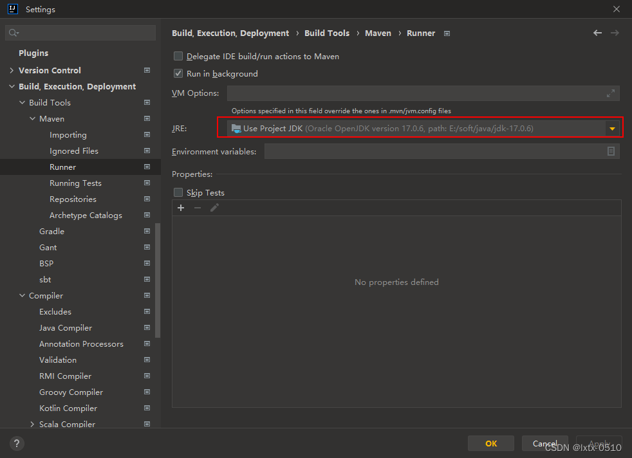This screenshot has width=632, height=458.
Task: Expand the Scala Compiler tree node
Action: click(x=32, y=424)
